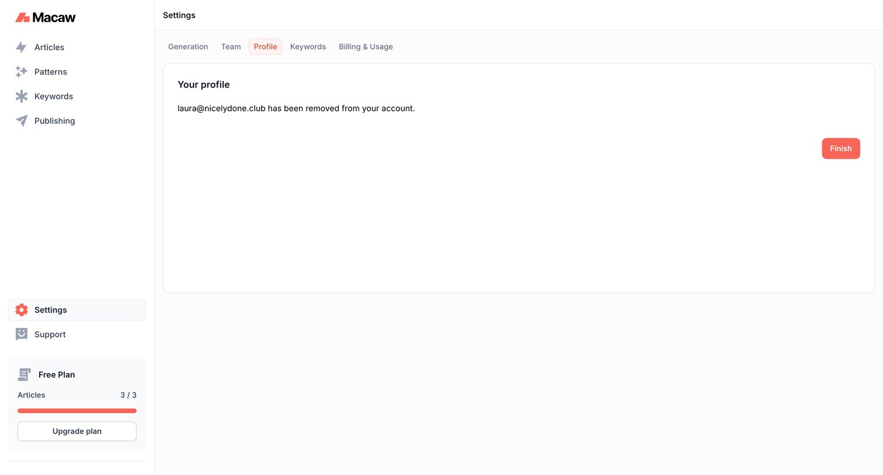Select the Profile tab
Screen dimensions: 883x475
click(x=266, y=47)
